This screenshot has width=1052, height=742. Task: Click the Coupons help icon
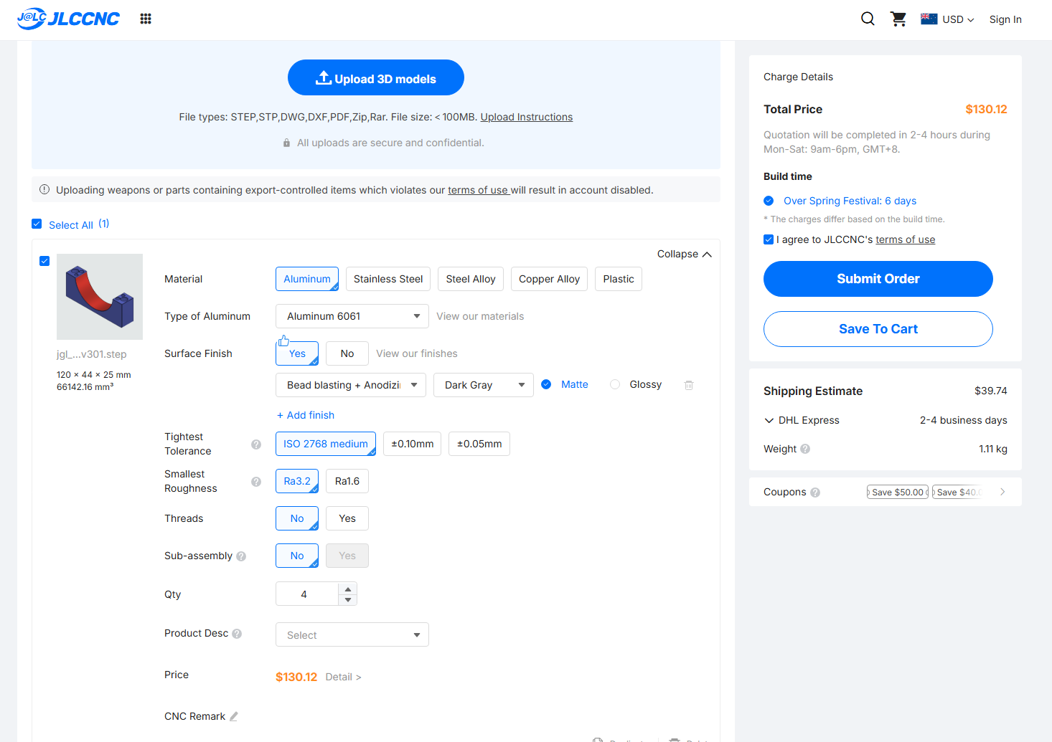pyautogui.click(x=815, y=493)
